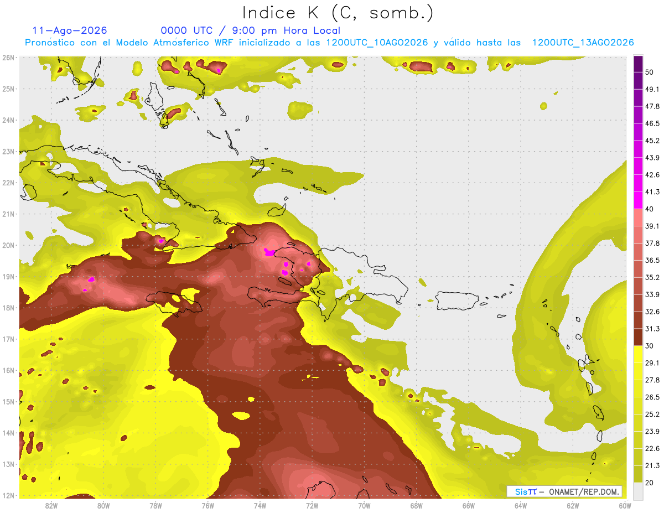The width and height of the screenshot is (664, 513).
Task: Click the 20N latitude axis label
Action: 8,245
